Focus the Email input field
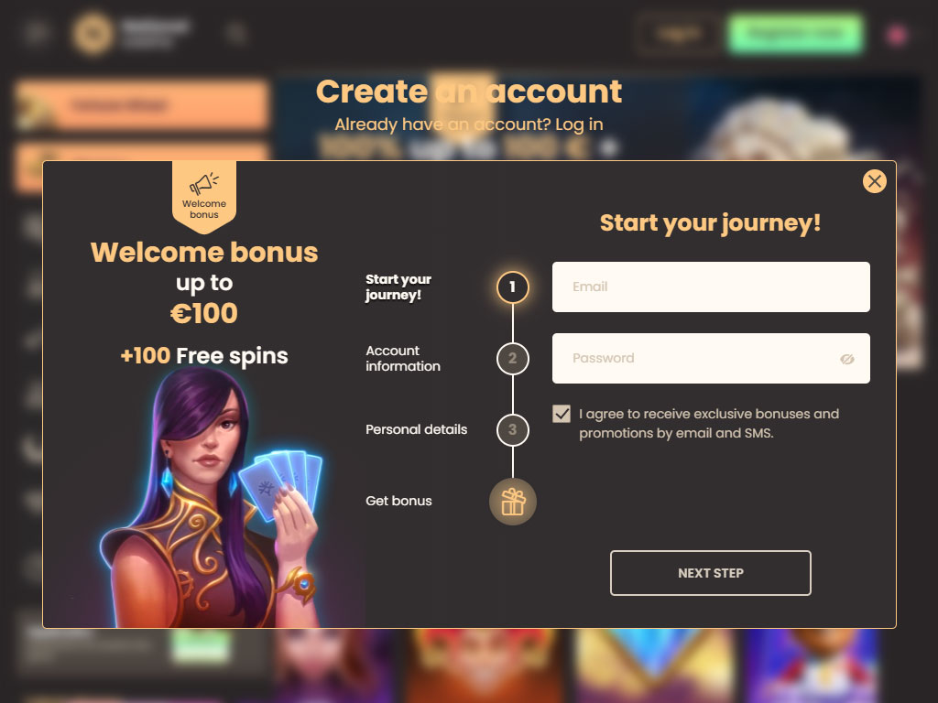Image resolution: width=938 pixels, height=703 pixels. pos(711,287)
